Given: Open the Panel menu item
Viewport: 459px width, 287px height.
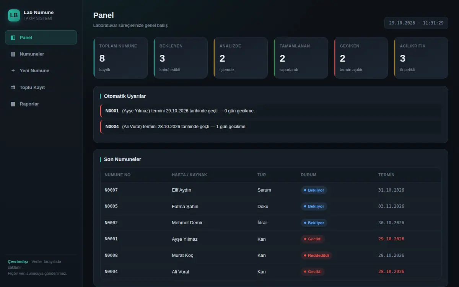Looking at the screenshot, I should [41, 38].
